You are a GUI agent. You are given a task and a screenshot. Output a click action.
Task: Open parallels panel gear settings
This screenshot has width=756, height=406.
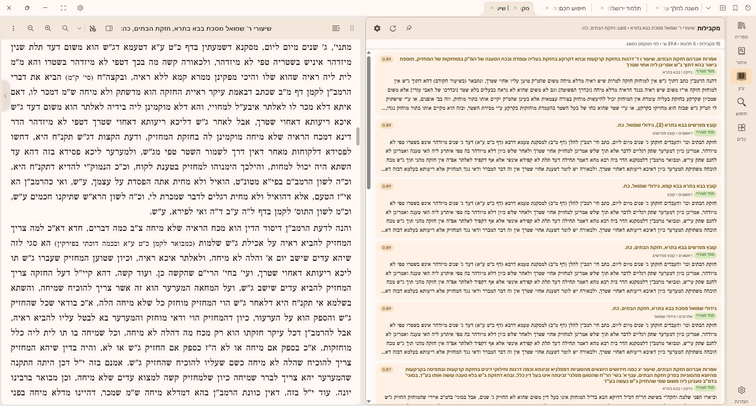point(377,28)
